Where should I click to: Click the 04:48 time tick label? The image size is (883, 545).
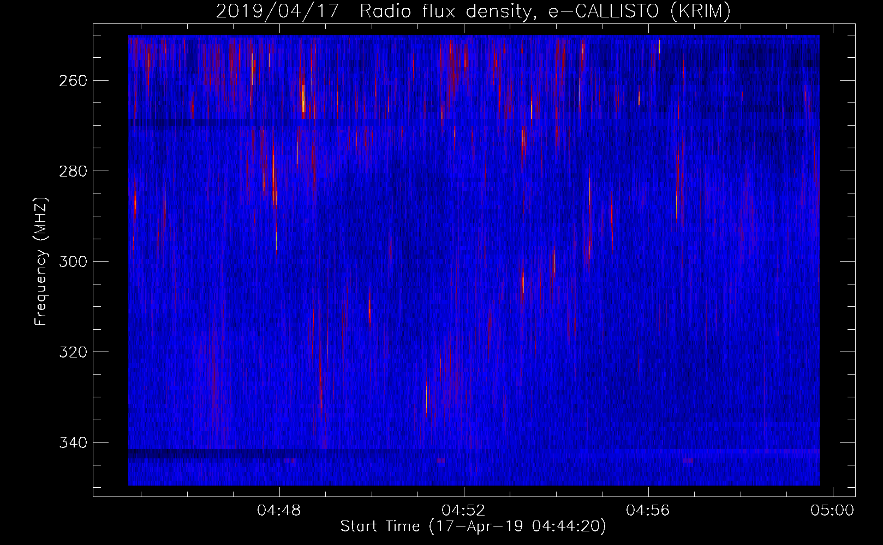(x=279, y=511)
